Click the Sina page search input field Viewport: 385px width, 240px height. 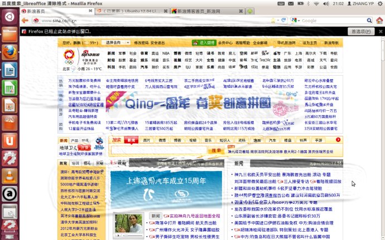(x=160, y=150)
